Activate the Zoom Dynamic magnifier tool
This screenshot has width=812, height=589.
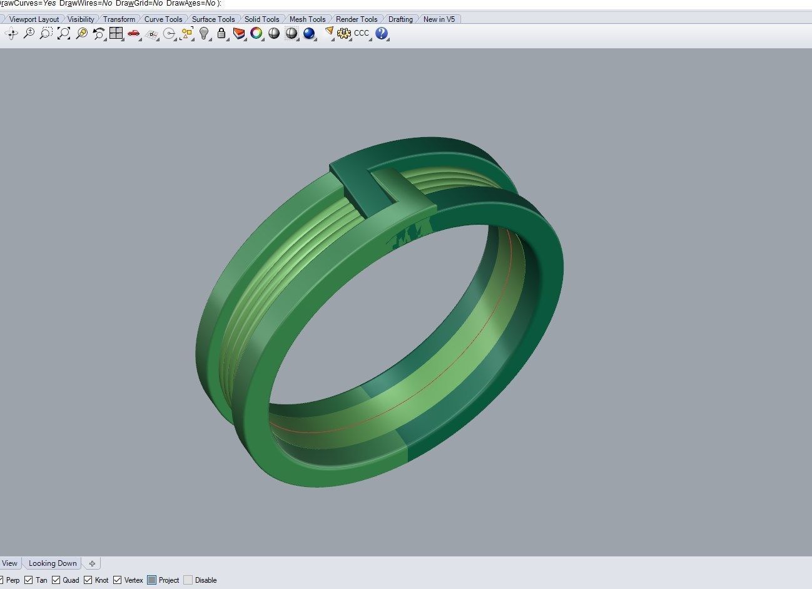point(29,34)
